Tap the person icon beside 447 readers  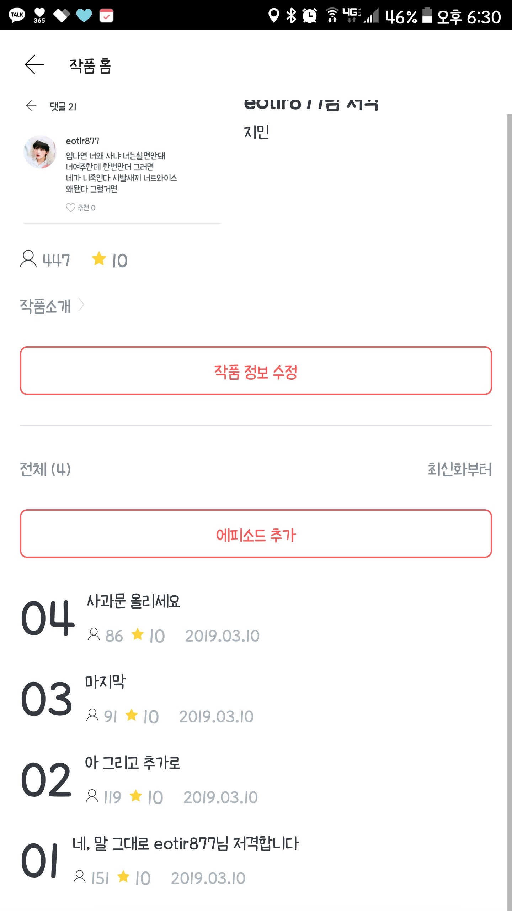point(28,259)
